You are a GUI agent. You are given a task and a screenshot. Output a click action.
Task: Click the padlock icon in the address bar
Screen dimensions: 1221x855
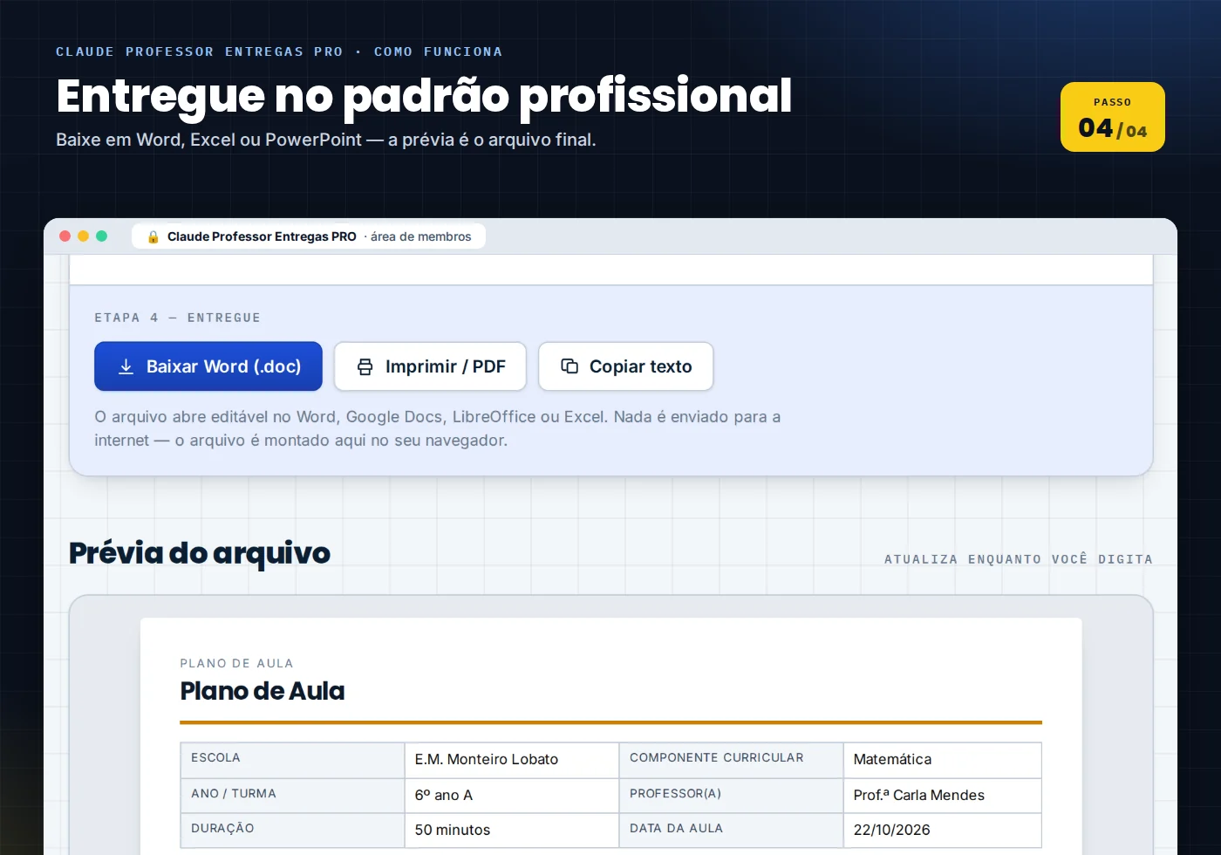tap(153, 236)
